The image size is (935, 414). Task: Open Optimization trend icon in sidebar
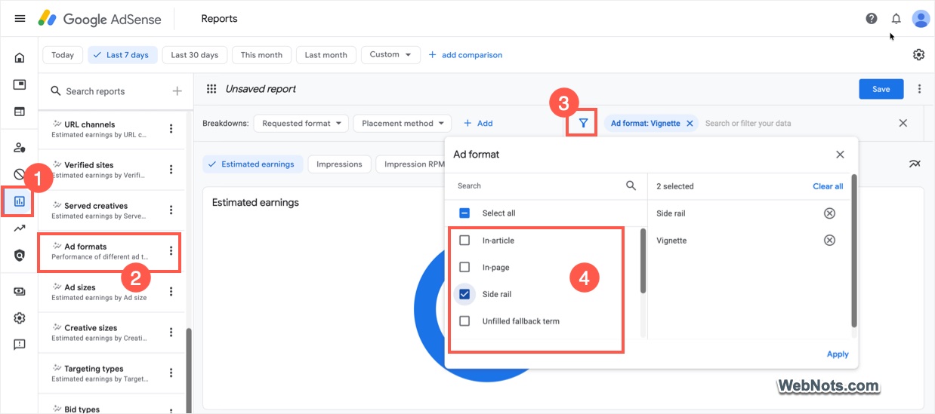click(20, 228)
